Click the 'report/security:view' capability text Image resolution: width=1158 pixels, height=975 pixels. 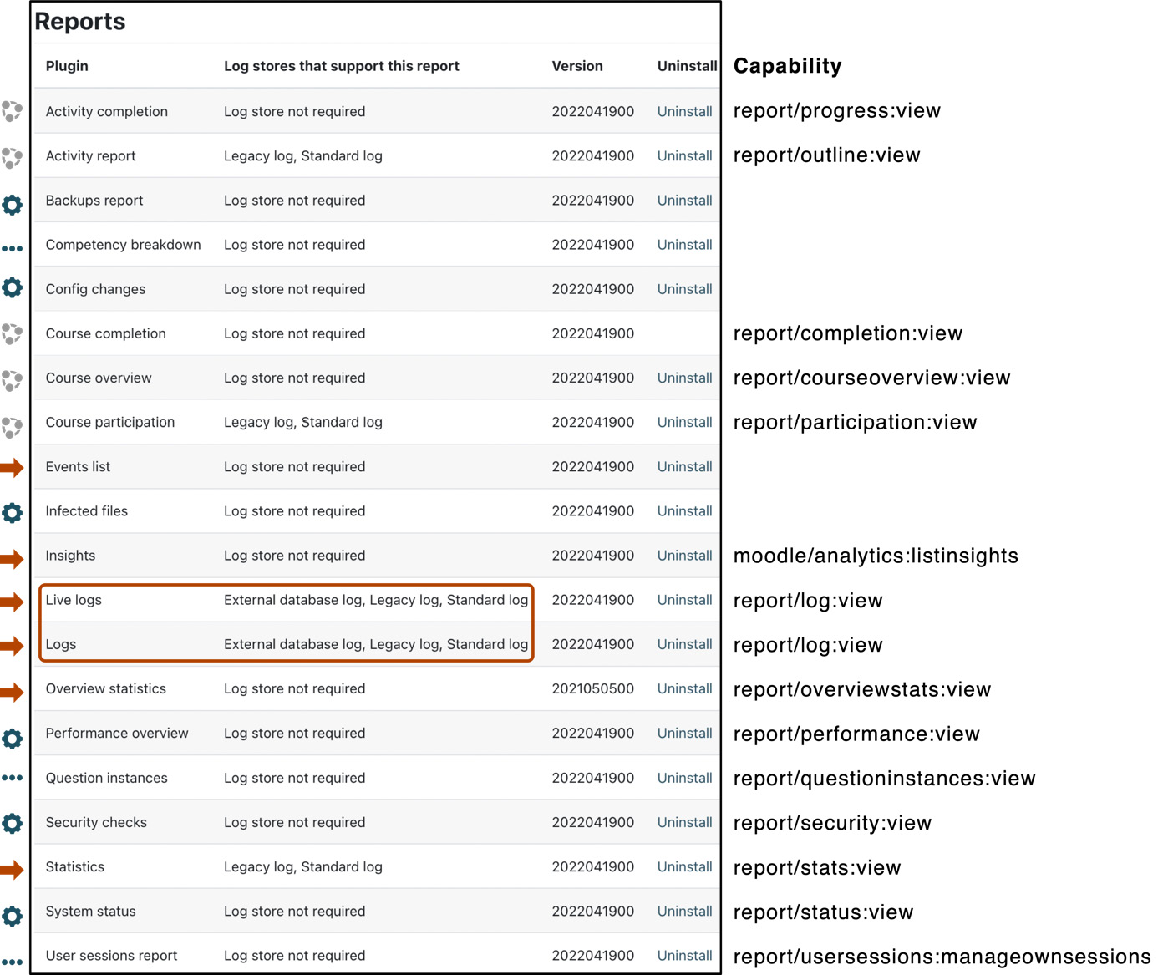click(832, 823)
